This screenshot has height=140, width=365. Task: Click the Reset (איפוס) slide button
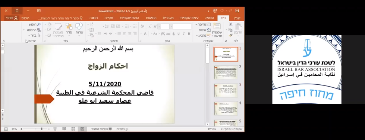[x=205, y=30]
